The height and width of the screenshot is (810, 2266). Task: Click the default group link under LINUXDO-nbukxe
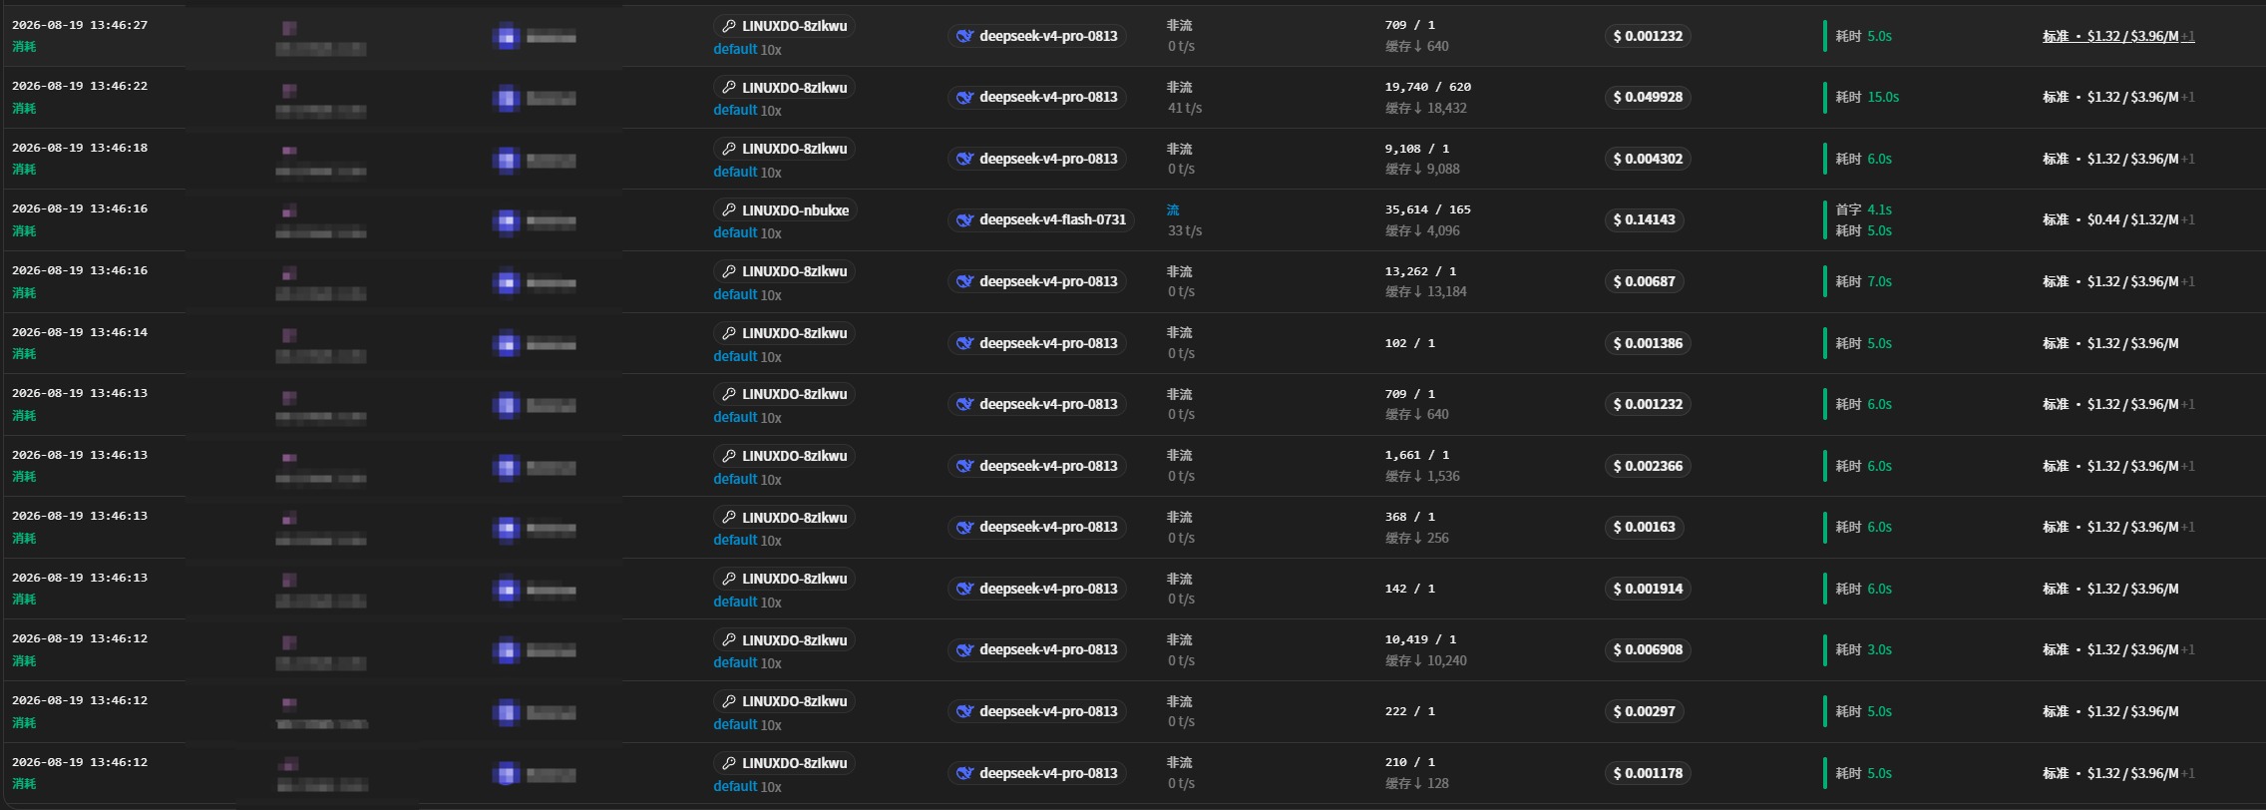(x=735, y=232)
